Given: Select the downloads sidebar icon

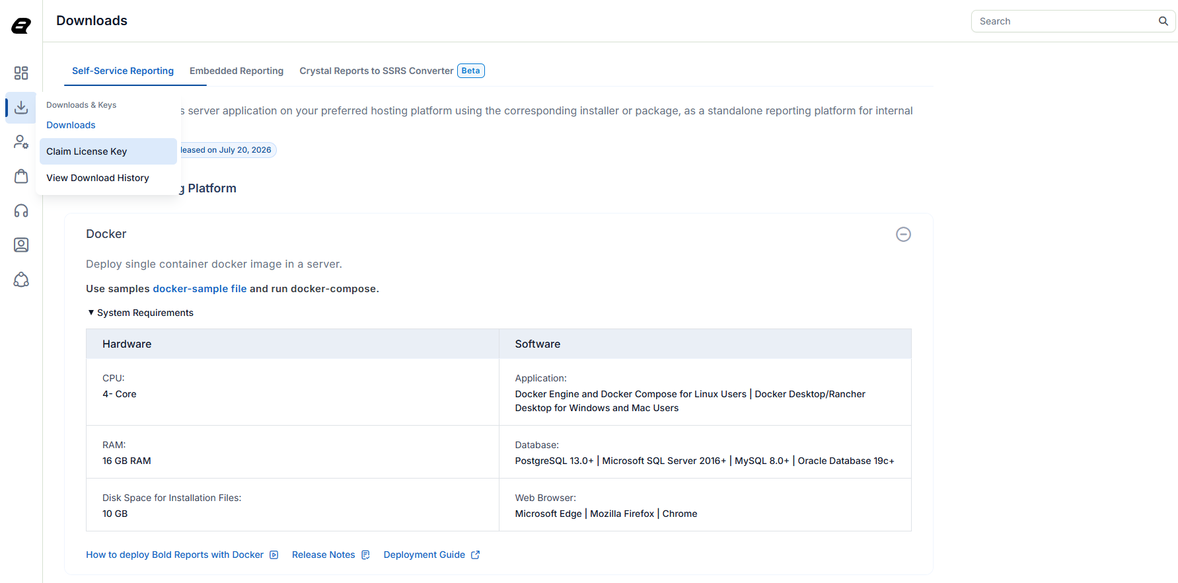Looking at the screenshot, I should point(21,107).
